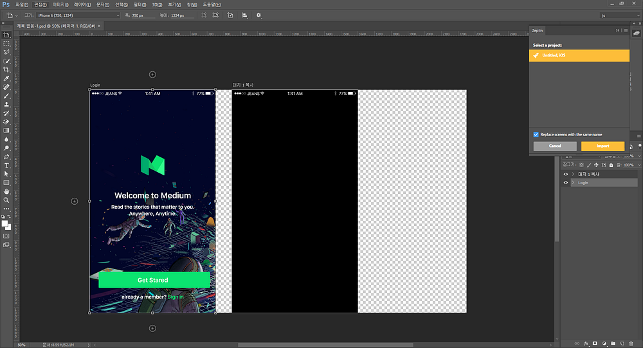Open the align and distribute layers options

point(244,15)
